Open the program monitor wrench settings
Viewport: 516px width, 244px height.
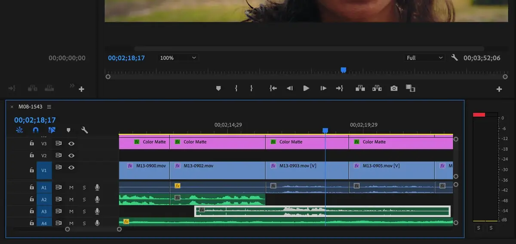coord(454,57)
